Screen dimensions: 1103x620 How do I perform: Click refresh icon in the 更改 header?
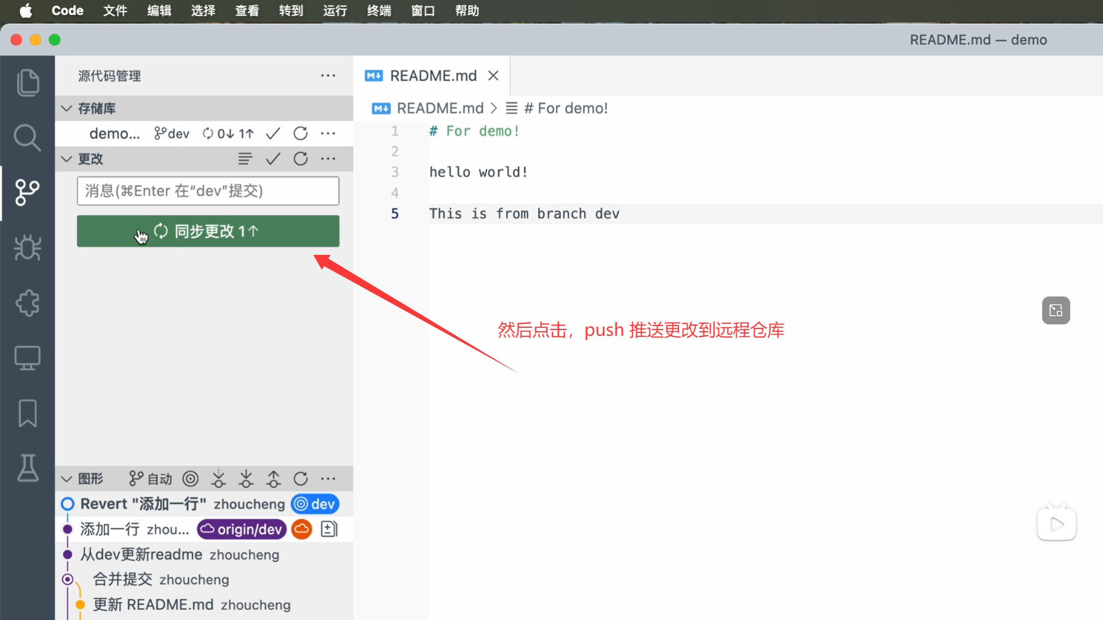tap(300, 159)
